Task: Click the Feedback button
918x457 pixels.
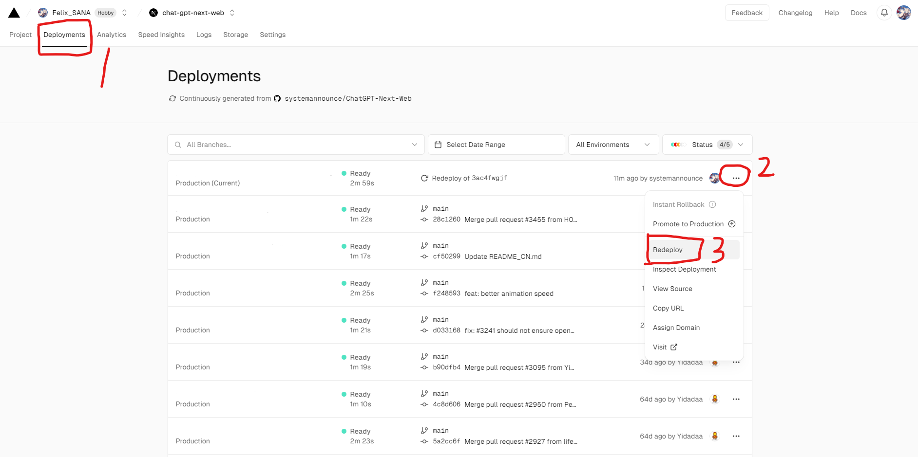Action: tap(747, 13)
